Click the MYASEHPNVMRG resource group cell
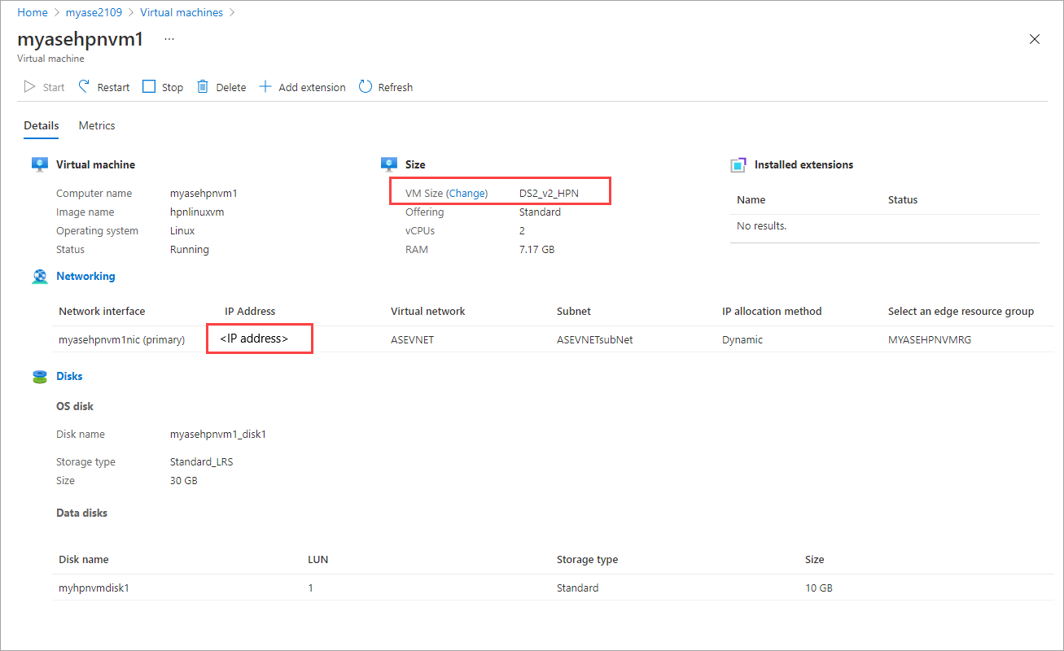Image resolution: width=1064 pixels, height=651 pixels. 930,339
